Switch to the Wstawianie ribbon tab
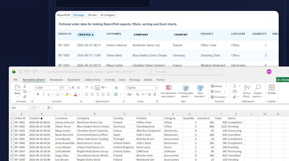Viewport: 289px width, 161px height. [56, 80]
